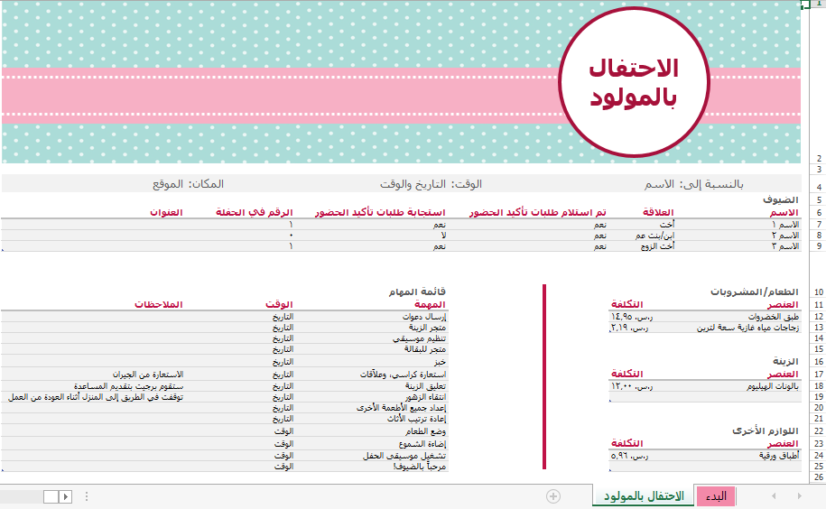
Task: Click the المهمة column header
Action: tap(430, 304)
